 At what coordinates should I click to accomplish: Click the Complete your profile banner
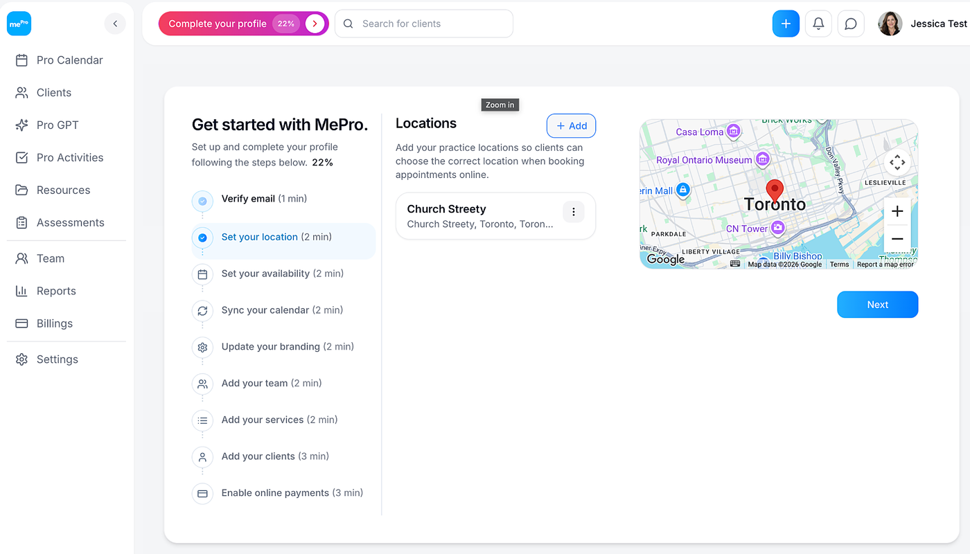tap(243, 24)
